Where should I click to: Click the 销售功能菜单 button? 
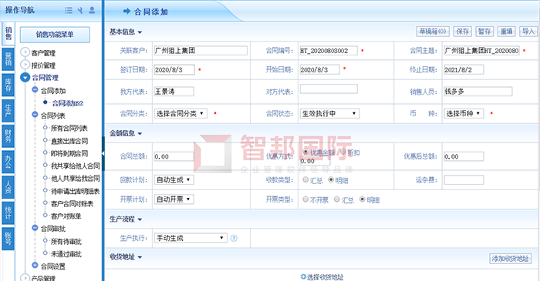coord(55,35)
